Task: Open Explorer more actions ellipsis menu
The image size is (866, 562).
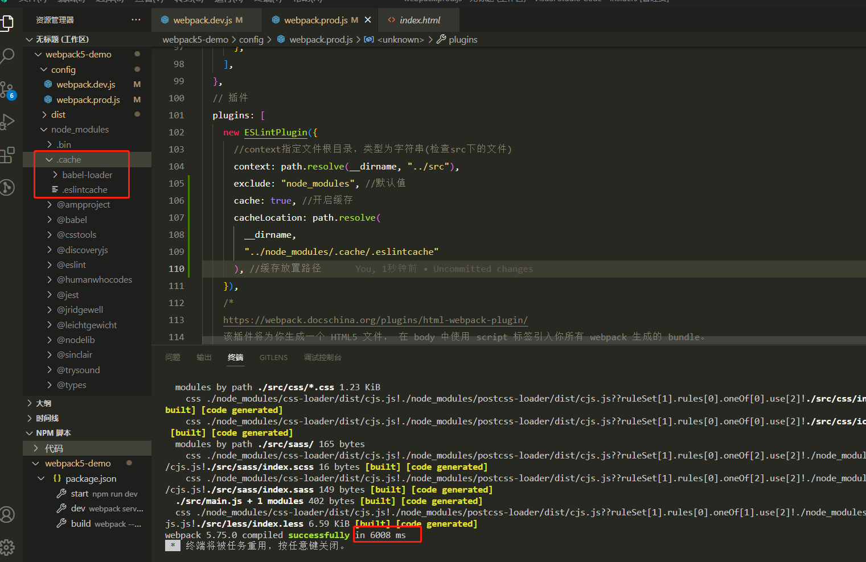Action: click(136, 19)
